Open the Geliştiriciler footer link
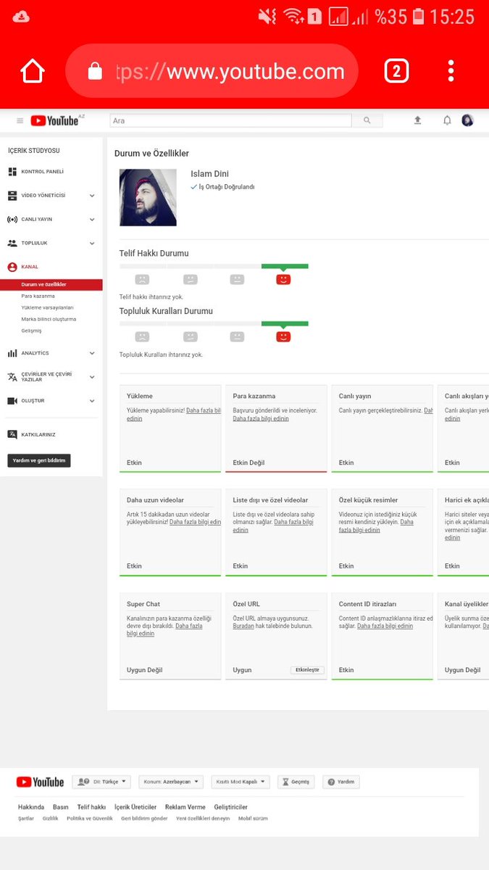Viewport: 489px width, 870px height. pos(230,807)
